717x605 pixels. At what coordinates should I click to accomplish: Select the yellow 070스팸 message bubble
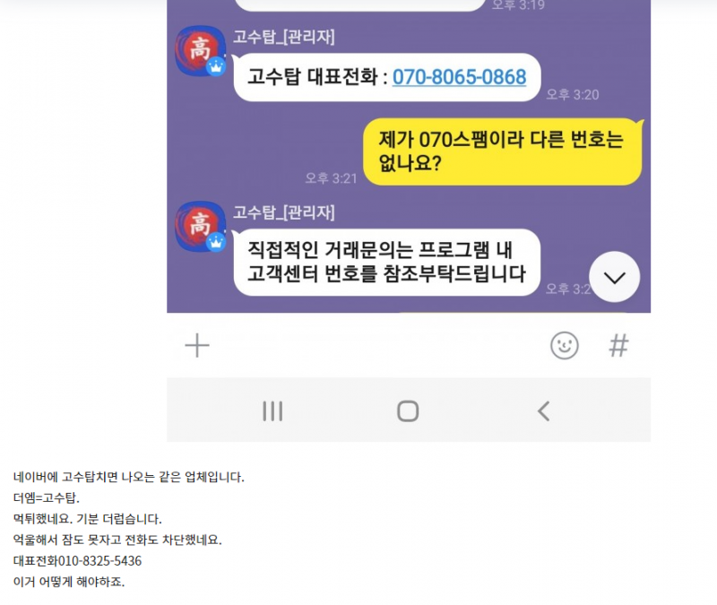click(x=503, y=151)
